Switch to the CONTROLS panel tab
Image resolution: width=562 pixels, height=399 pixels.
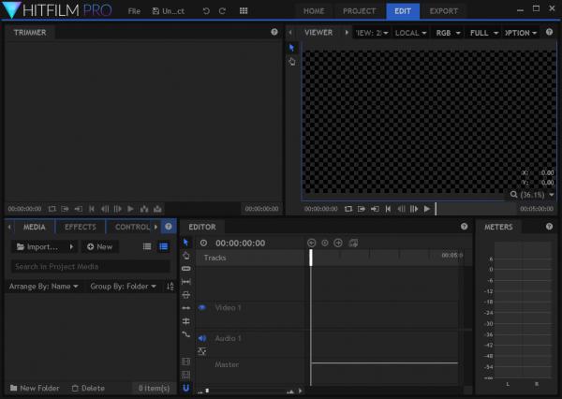pyautogui.click(x=132, y=227)
